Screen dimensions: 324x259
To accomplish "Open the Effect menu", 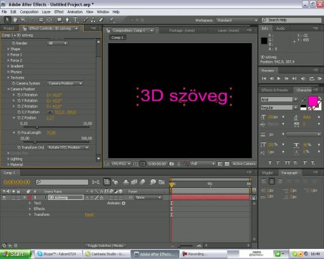I will (59, 12).
